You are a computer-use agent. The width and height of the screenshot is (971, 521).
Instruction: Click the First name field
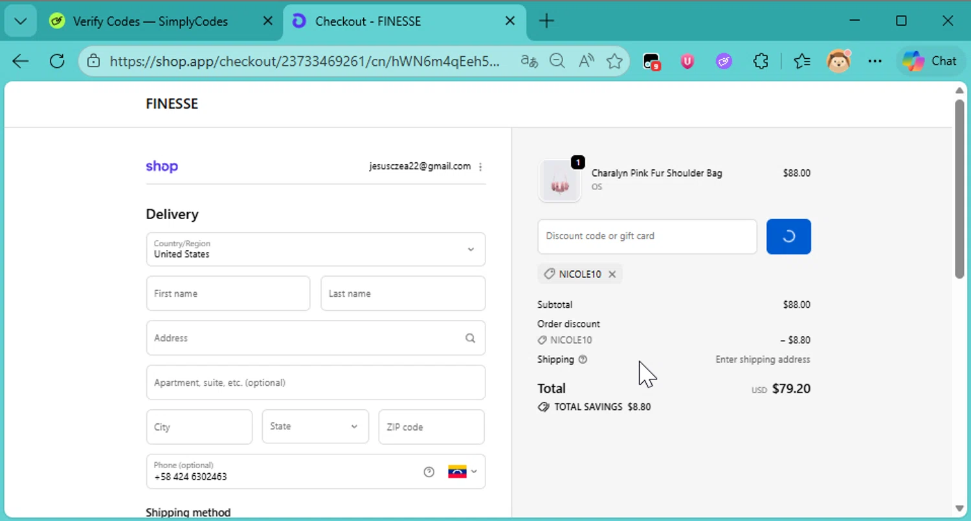(228, 293)
